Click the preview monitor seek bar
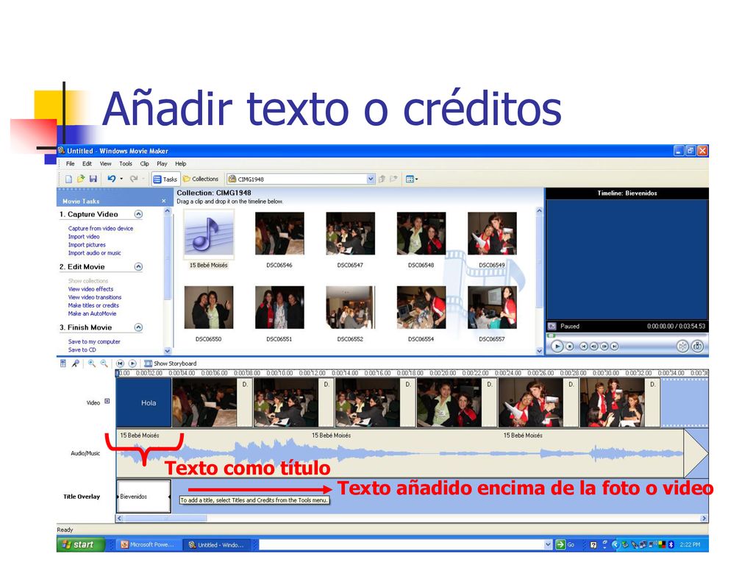753x565 pixels. coord(627,335)
